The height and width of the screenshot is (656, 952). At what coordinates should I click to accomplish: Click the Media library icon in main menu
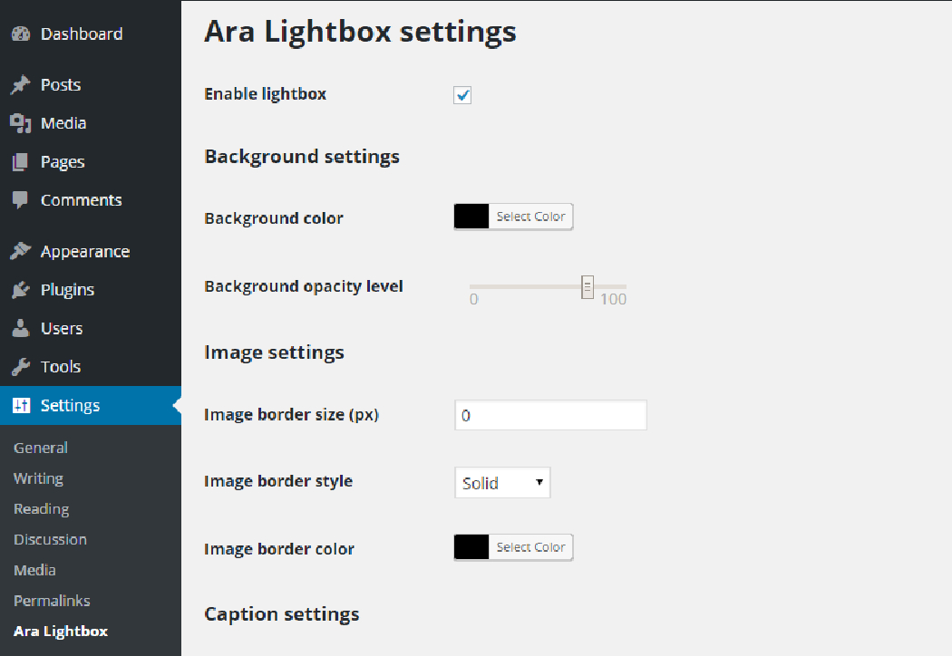(21, 123)
